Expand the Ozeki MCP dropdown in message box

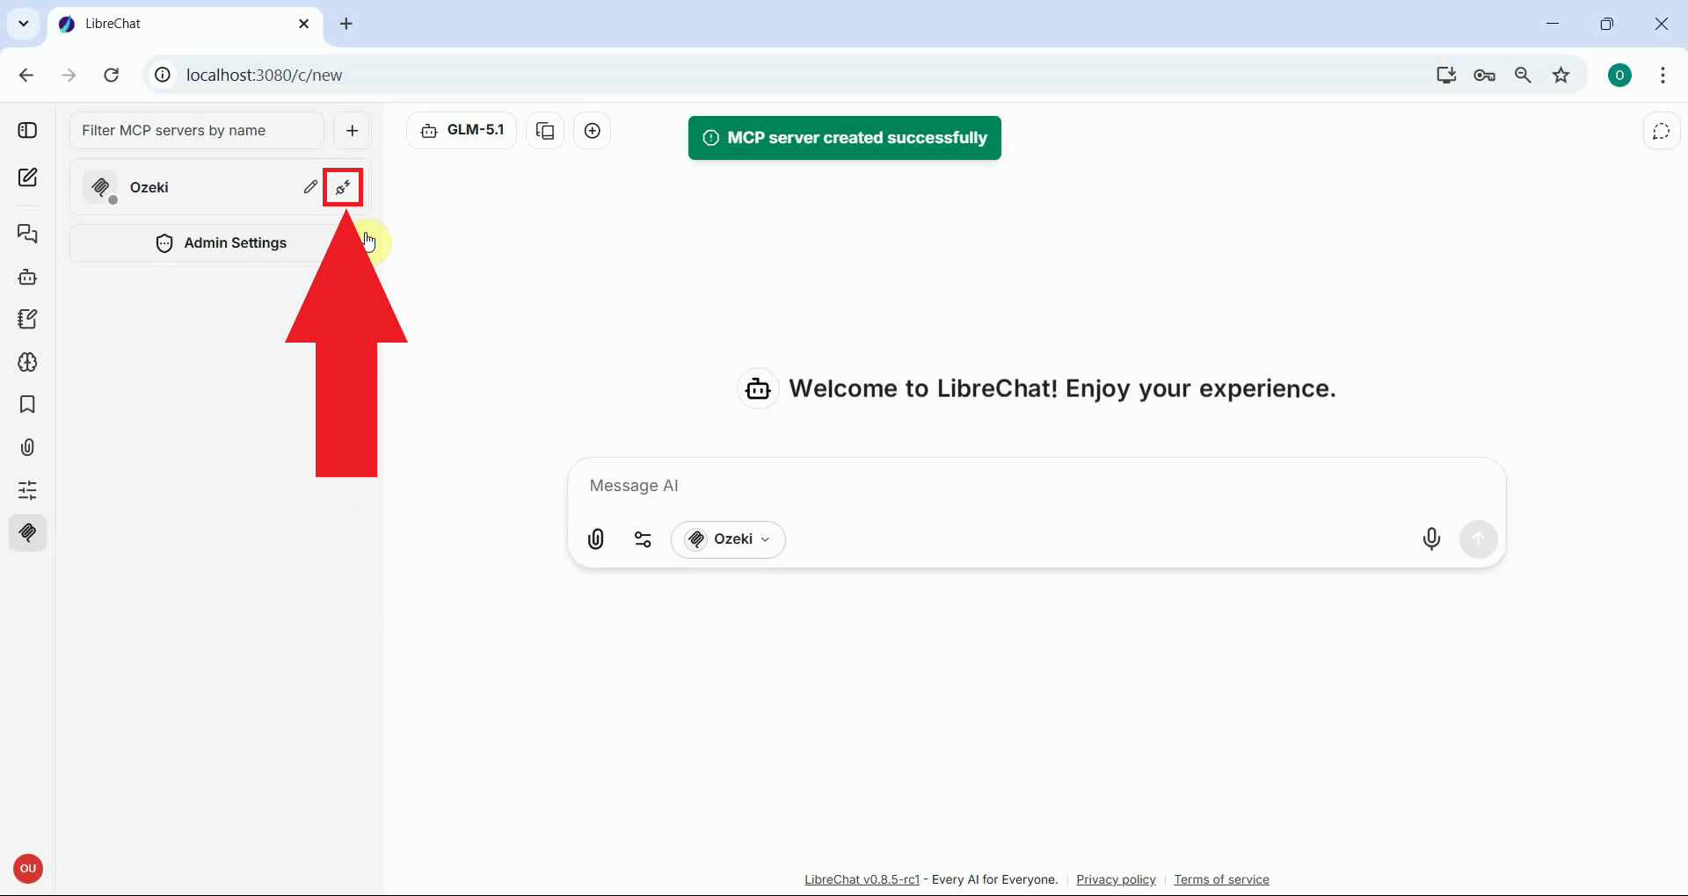[x=728, y=539]
